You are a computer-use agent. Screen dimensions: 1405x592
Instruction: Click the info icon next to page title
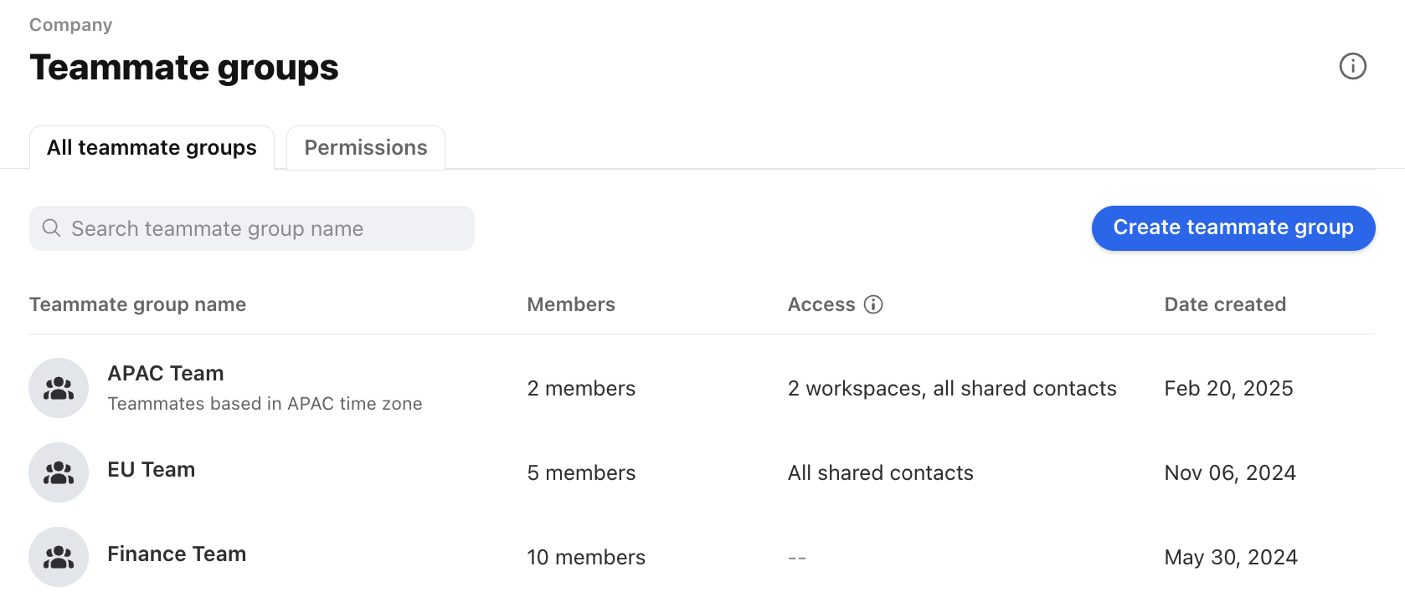pyautogui.click(x=1352, y=66)
